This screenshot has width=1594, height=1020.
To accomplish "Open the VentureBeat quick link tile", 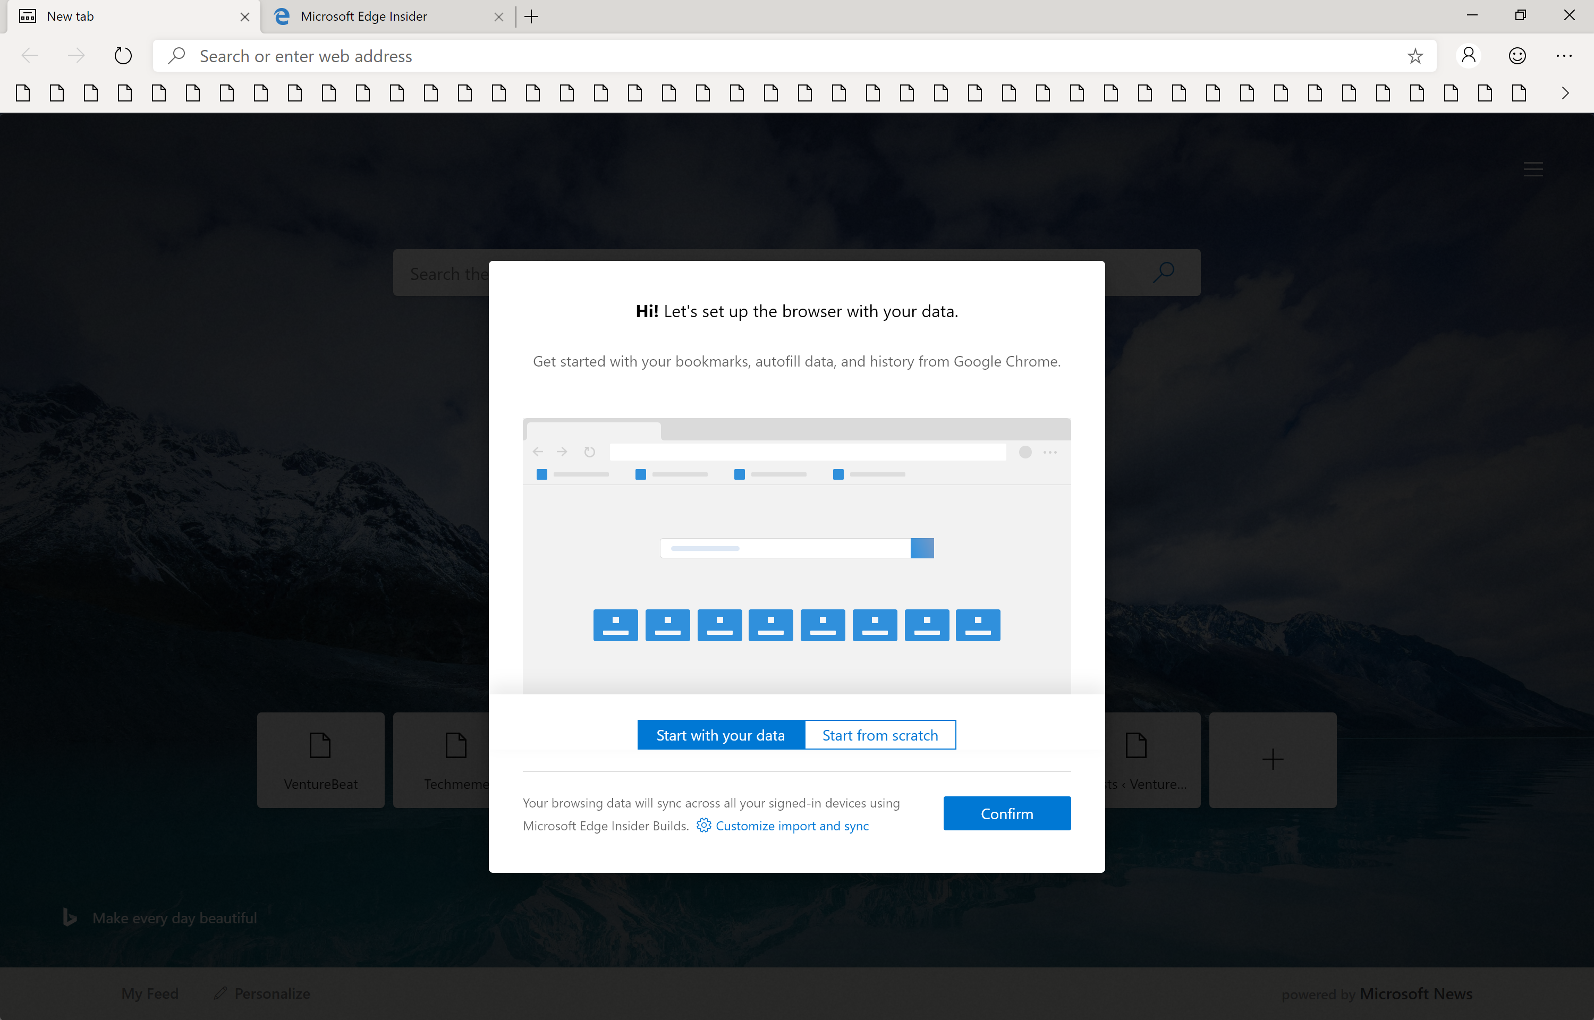I will point(320,760).
